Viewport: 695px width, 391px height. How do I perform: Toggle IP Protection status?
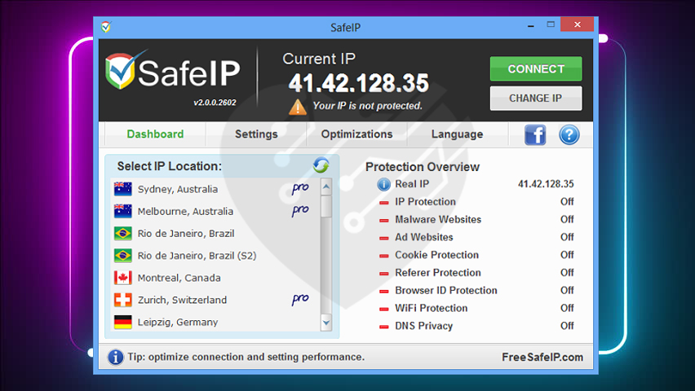pyautogui.click(x=476, y=201)
